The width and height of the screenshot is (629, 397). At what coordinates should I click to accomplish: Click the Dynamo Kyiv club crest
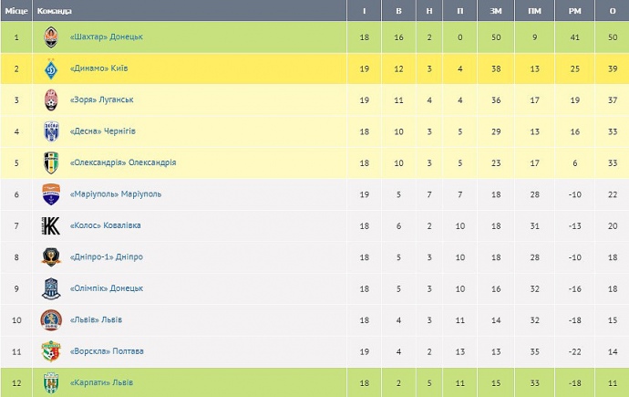click(51, 69)
